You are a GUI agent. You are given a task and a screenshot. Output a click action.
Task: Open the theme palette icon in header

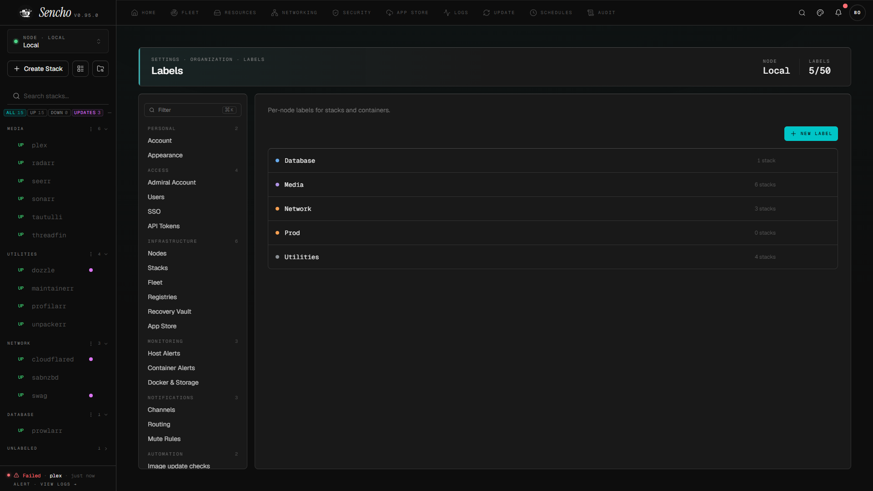coord(820,13)
